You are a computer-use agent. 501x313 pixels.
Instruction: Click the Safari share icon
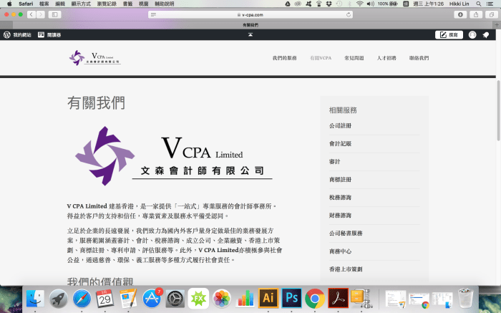click(475, 14)
